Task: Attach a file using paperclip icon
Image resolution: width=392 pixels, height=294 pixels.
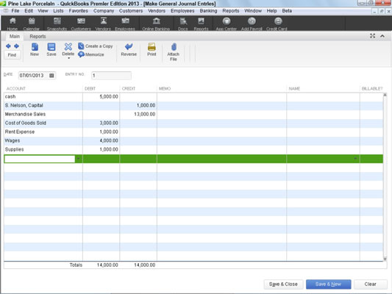Action: click(x=174, y=47)
